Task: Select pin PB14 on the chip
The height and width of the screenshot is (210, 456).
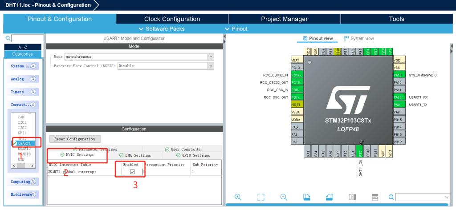Action: pos(399,127)
